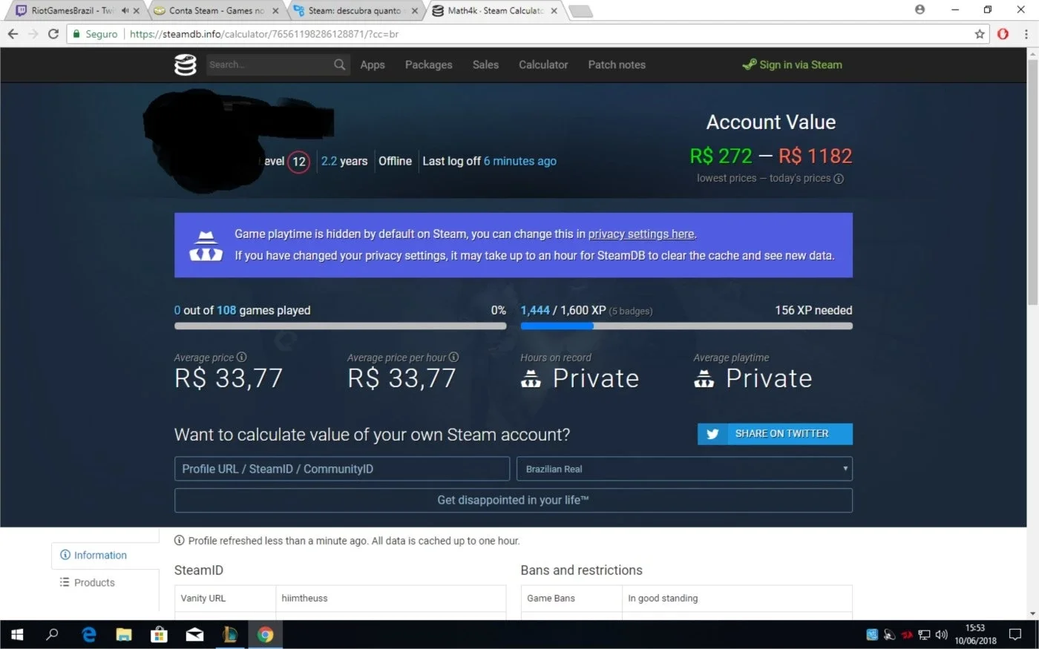Click the level 12 badge circle
This screenshot has width=1039, height=649.
coord(298,162)
